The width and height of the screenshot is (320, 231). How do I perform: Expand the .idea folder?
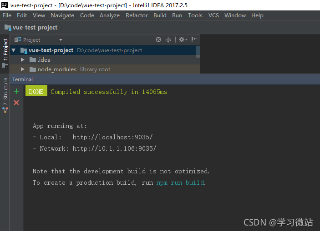22,59
